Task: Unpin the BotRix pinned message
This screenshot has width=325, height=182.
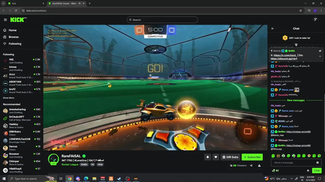Action: (320, 51)
